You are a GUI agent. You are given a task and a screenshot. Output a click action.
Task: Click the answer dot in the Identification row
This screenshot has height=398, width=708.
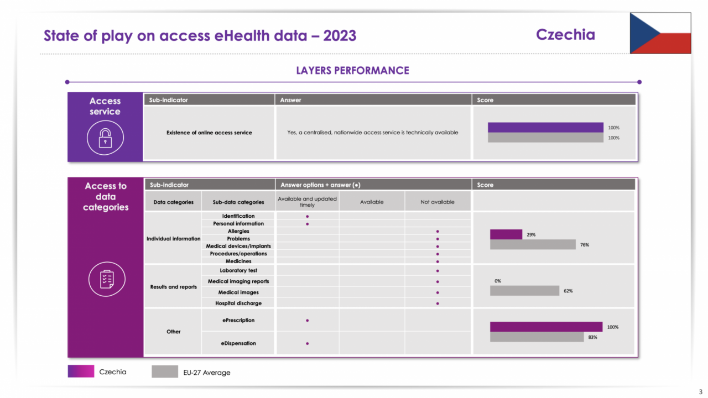click(307, 217)
